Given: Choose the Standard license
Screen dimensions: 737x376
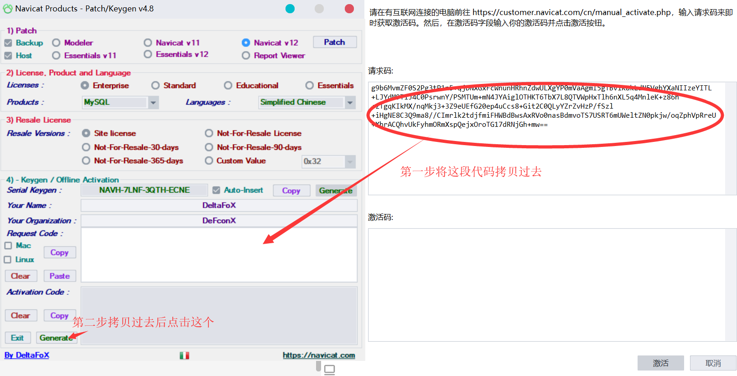Looking at the screenshot, I should tap(156, 85).
